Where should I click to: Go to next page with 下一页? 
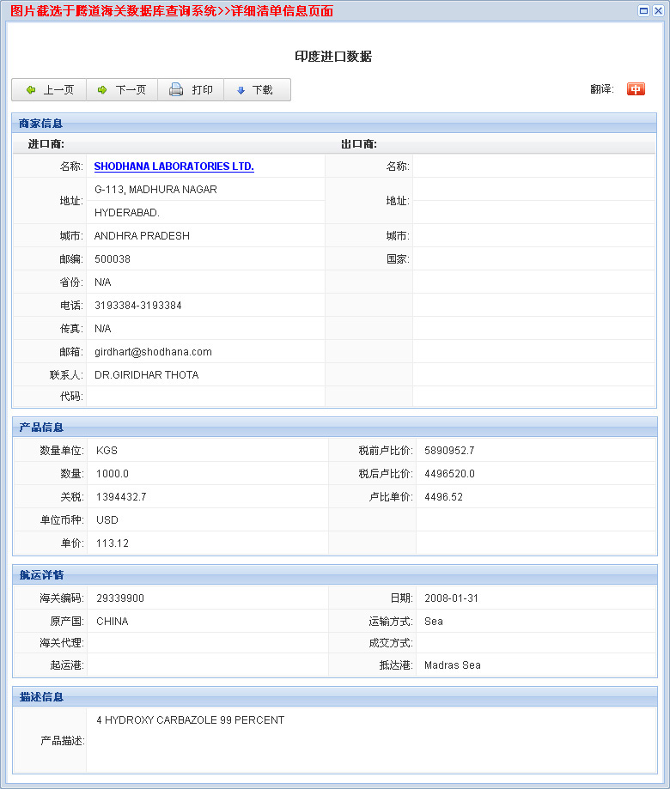tap(122, 90)
